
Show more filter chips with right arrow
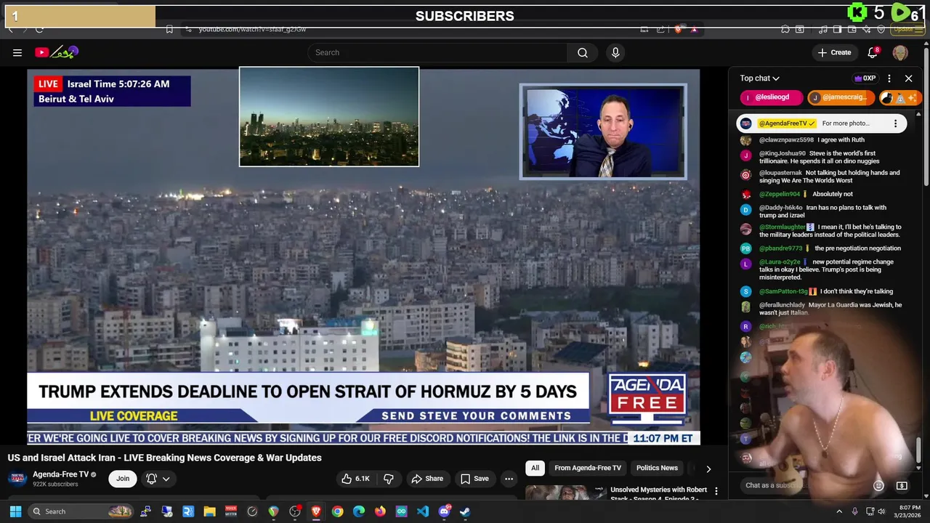pos(708,469)
